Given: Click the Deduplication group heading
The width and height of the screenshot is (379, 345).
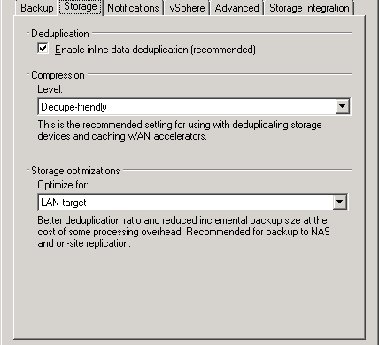Looking at the screenshot, I should pos(60,34).
